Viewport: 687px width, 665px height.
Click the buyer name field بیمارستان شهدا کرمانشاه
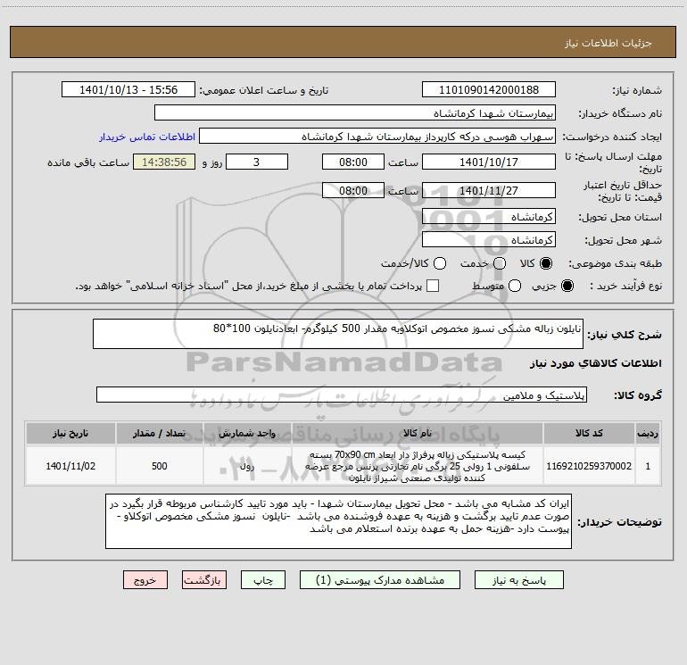[x=355, y=113]
